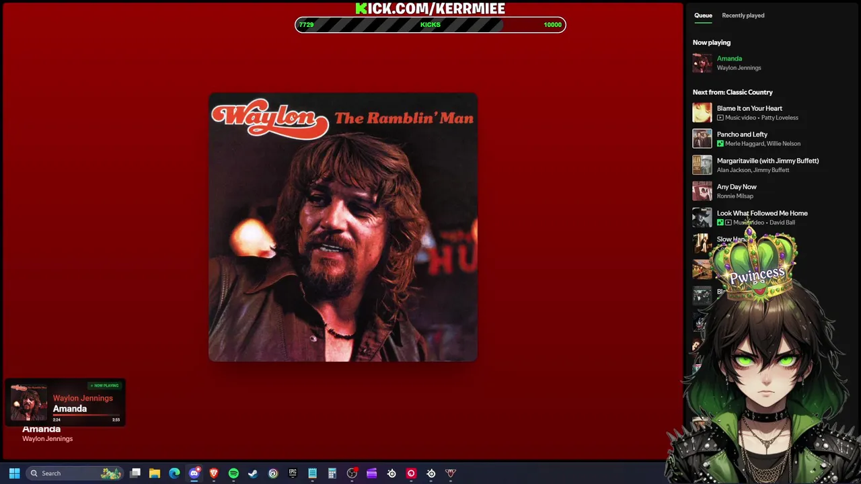The width and height of the screenshot is (861, 484).
Task: Click the taskbar Search box
Action: pos(75,473)
